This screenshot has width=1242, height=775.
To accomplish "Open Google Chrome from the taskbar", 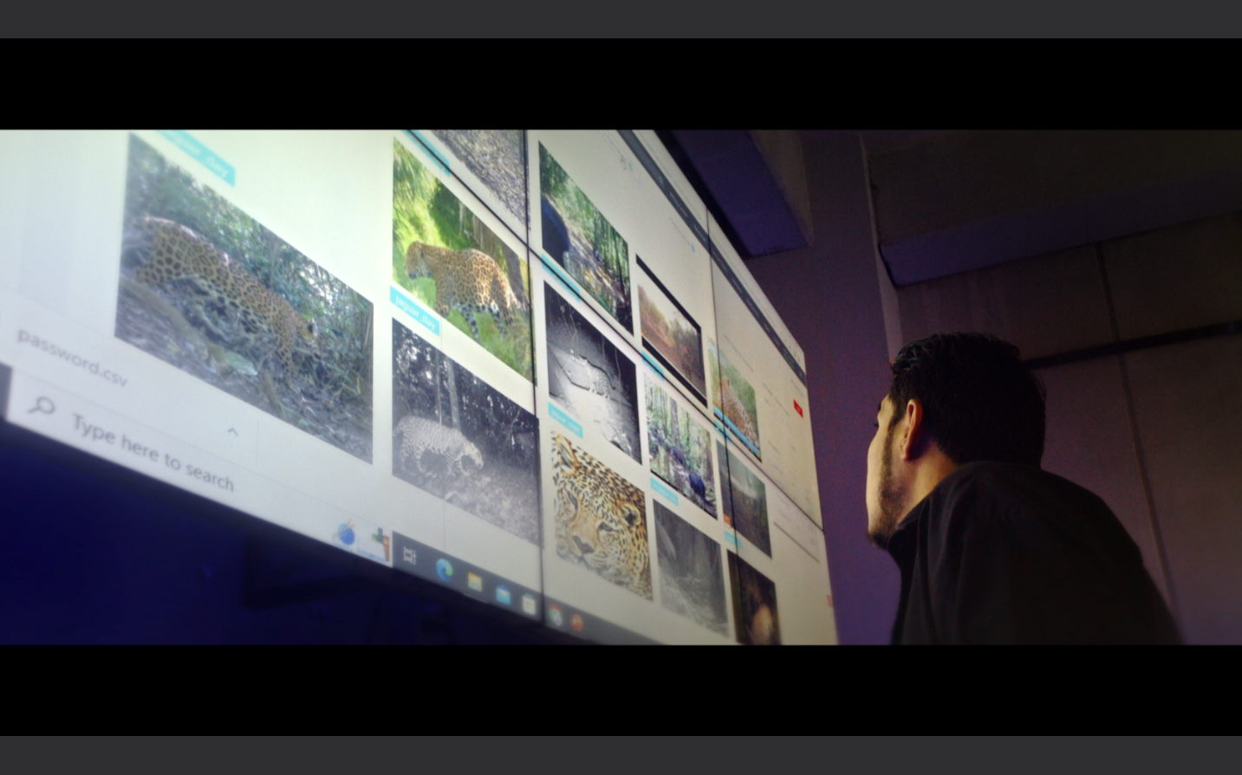I will [555, 617].
